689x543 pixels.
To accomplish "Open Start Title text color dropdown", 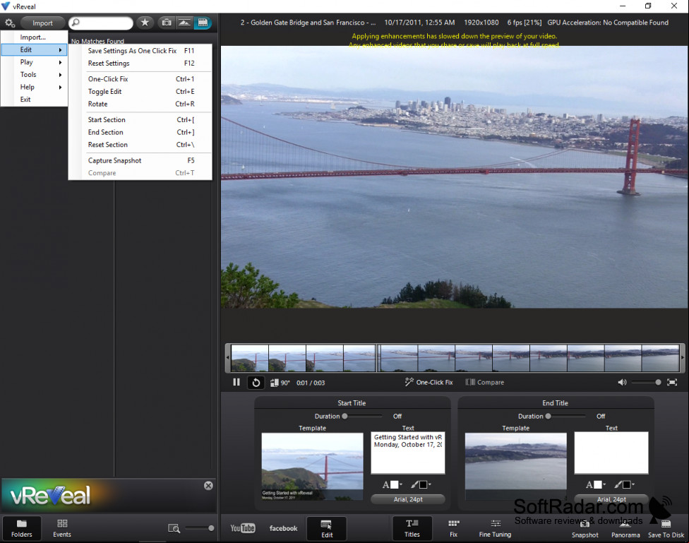I will tap(392, 484).
